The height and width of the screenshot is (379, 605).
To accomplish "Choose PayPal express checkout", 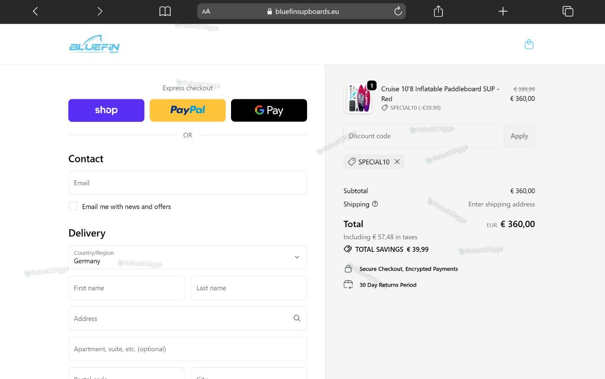I will (187, 111).
